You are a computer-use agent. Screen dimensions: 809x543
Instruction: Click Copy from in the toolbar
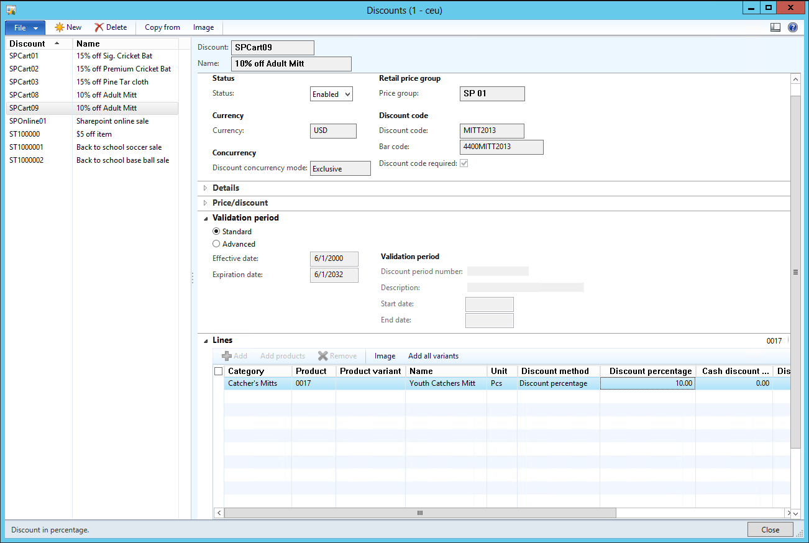click(162, 27)
